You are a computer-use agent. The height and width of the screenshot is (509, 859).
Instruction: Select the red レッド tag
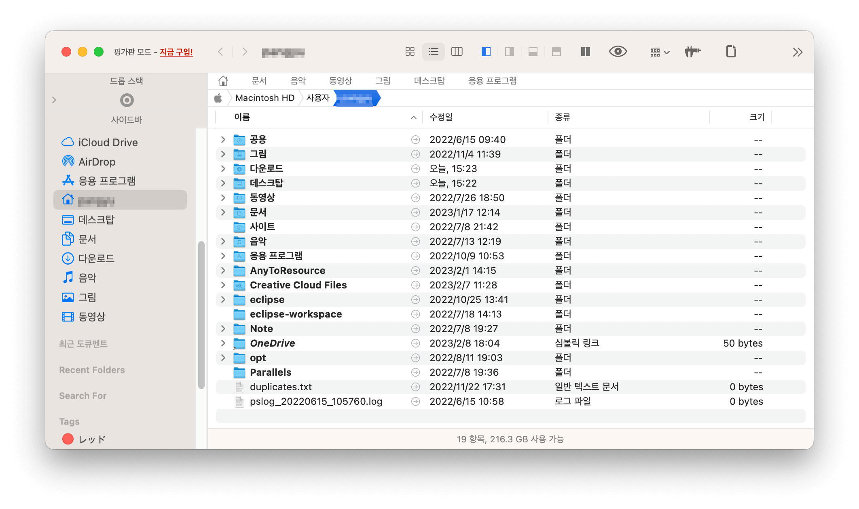(84, 439)
